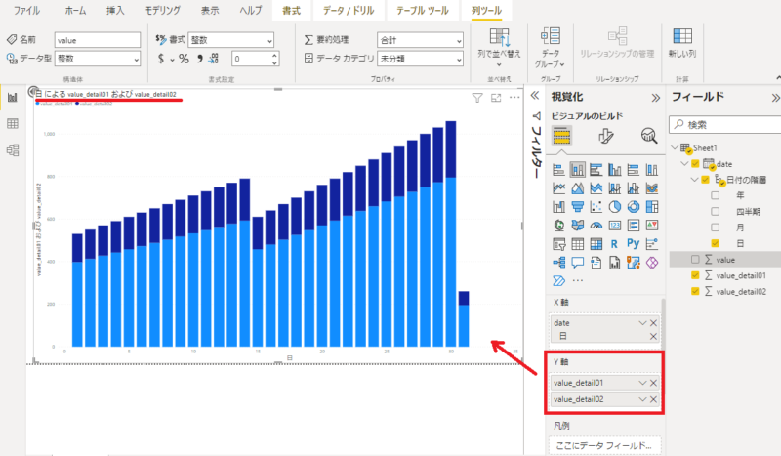This screenshot has height=456, width=781.
Task: Select the card visual showing 123
Action: pos(615,226)
